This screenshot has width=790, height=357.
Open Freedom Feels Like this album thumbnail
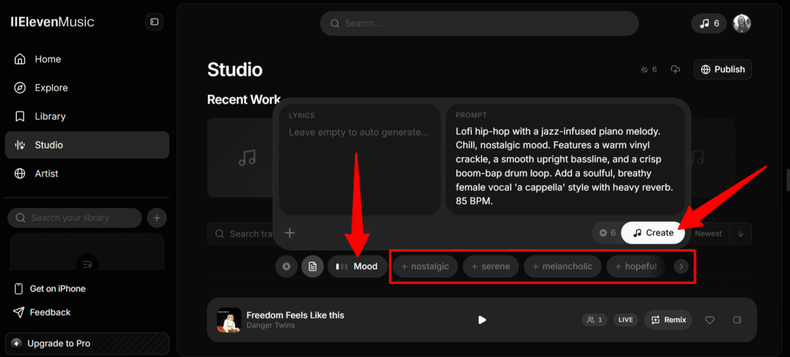point(228,320)
